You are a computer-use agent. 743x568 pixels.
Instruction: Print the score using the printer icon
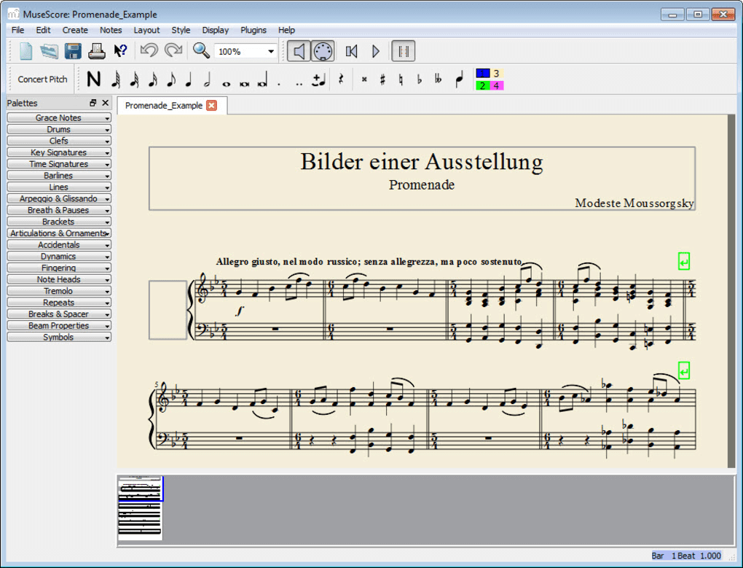point(97,51)
